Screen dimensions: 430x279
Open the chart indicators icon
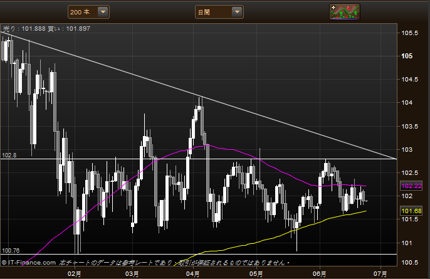tap(345, 12)
